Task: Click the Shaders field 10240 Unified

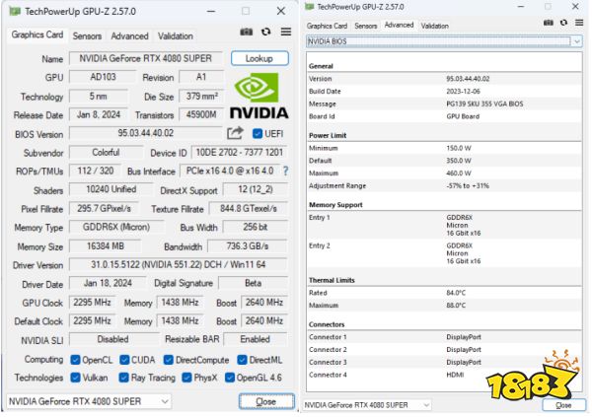Action: (x=111, y=189)
